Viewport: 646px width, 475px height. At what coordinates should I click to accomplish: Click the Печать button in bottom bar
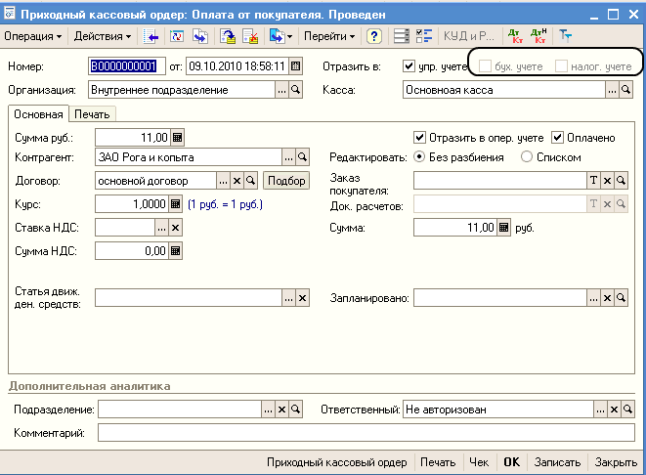click(x=438, y=462)
